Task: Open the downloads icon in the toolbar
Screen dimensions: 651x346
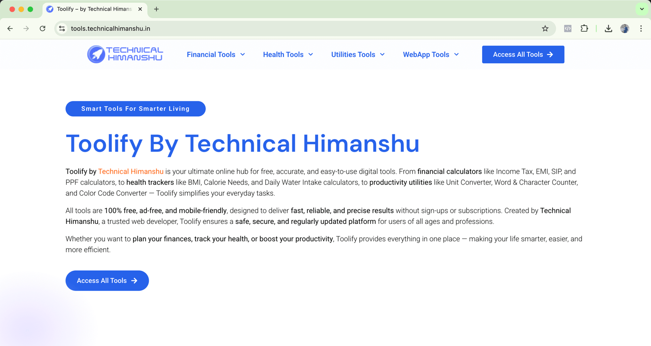Action: [608, 28]
